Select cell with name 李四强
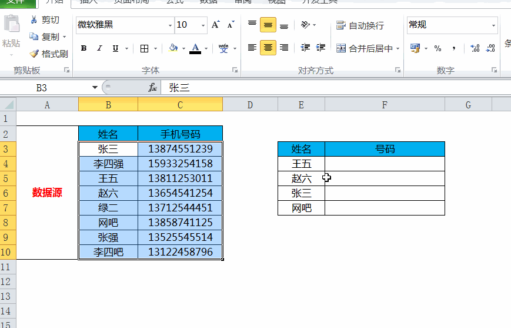Image resolution: width=511 pixels, height=328 pixels. tap(108, 164)
